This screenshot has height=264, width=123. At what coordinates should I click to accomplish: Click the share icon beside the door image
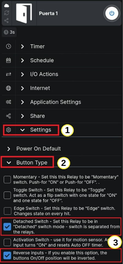point(7,21)
